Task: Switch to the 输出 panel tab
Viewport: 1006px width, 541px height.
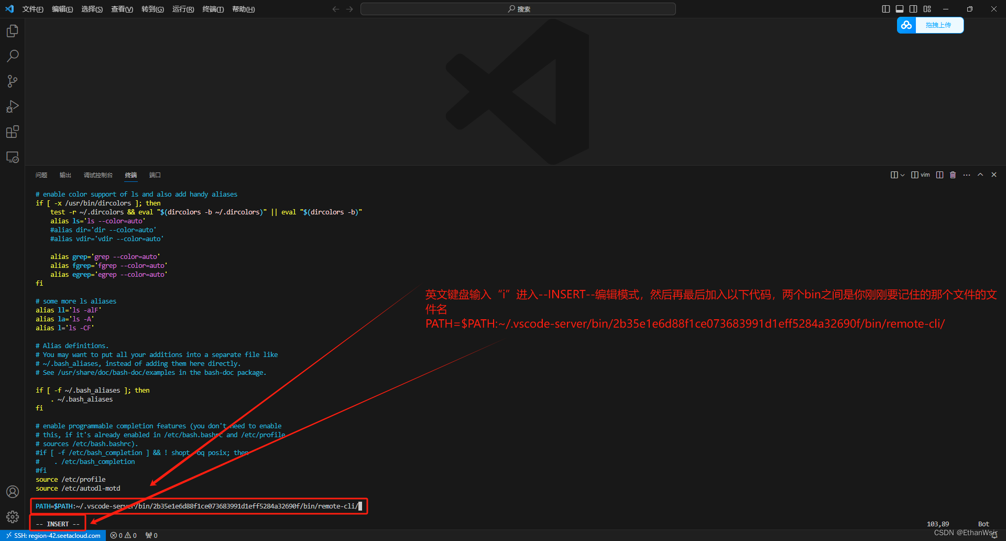Action: [65, 175]
